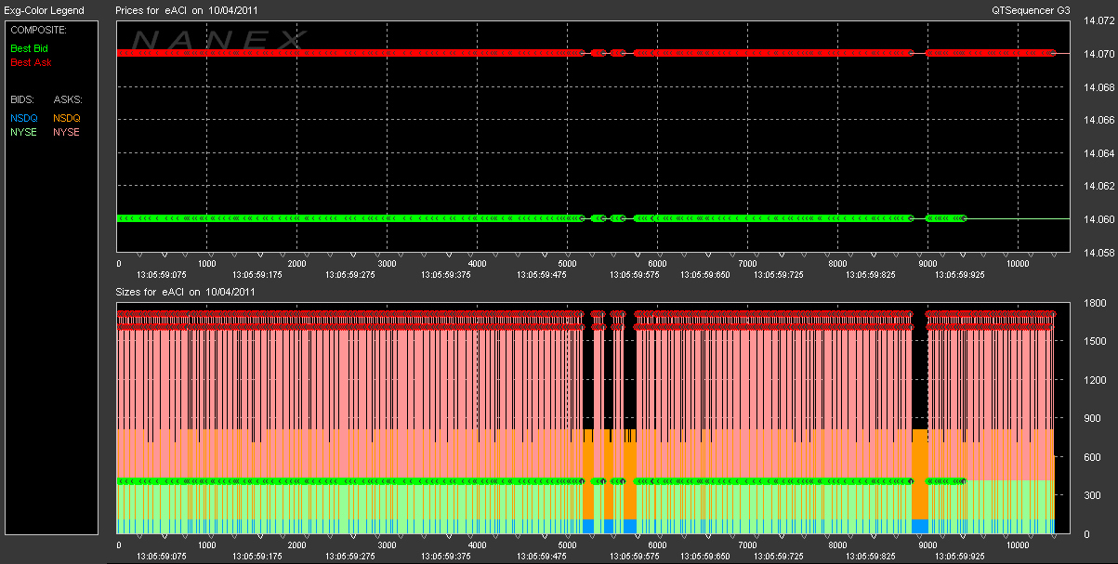Screen dimensions: 1118x564
Task: Click the 5000 tick label under Prices chart
Action: pyautogui.click(x=567, y=264)
